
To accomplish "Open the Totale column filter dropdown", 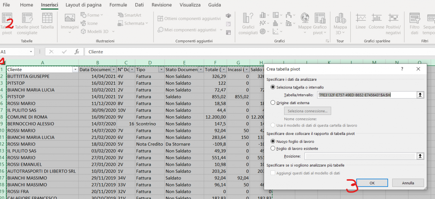I will pos(224,69).
